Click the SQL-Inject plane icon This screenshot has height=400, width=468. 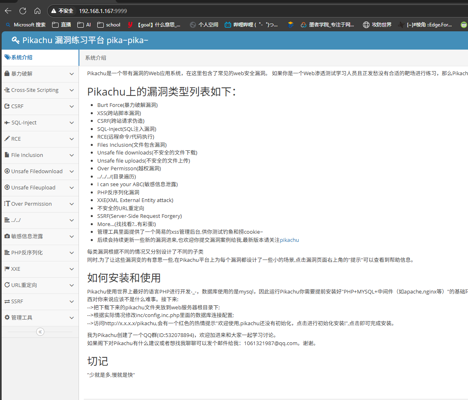tap(7, 122)
